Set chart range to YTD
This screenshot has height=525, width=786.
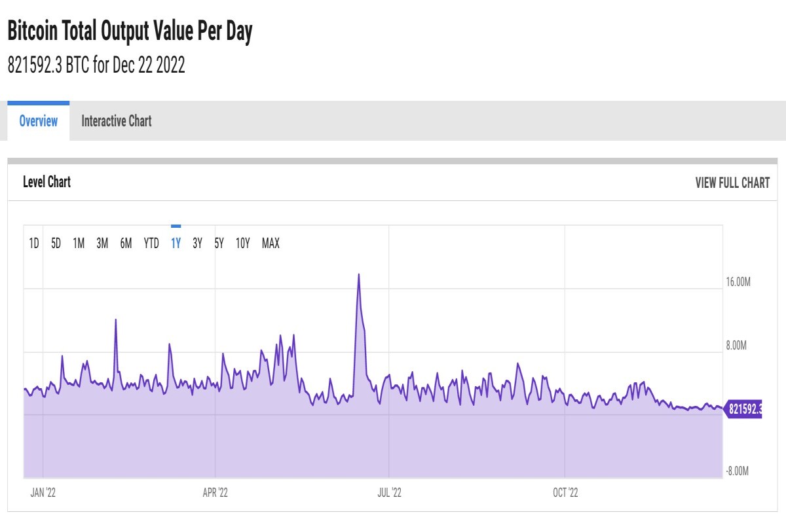pos(151,244)
